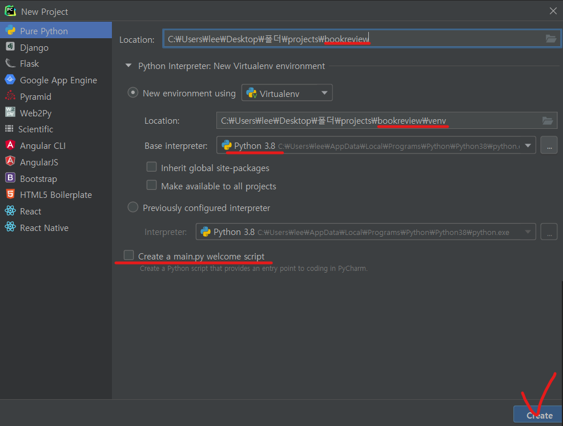Click ellipsis button beside Interpreter field
This screenshot has width=563, height=426.
pos(549,232)
